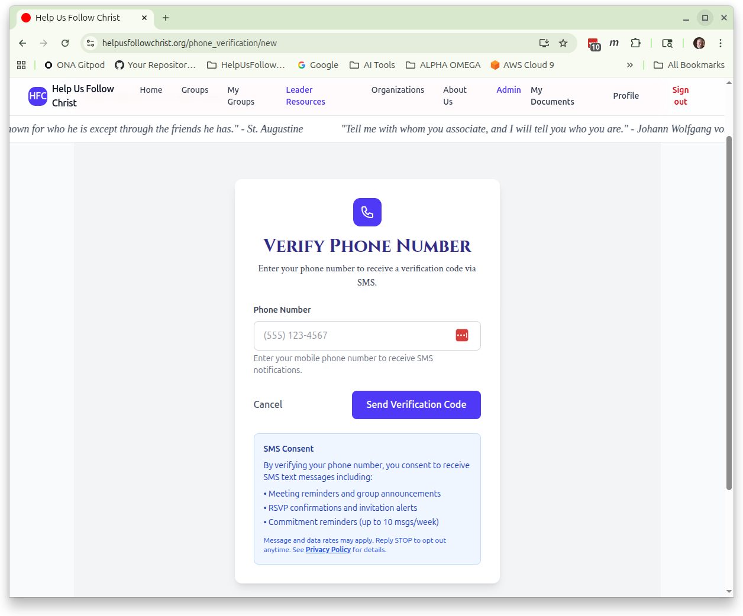Reload the page using the refresh icon
Screen dimensions: 743x616
pos(64,43)
